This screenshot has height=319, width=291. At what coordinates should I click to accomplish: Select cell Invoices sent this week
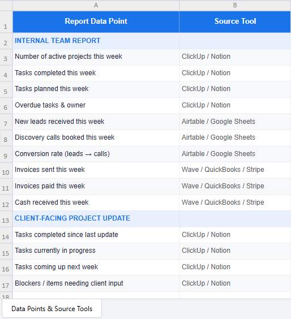click(x=96, y=170)
